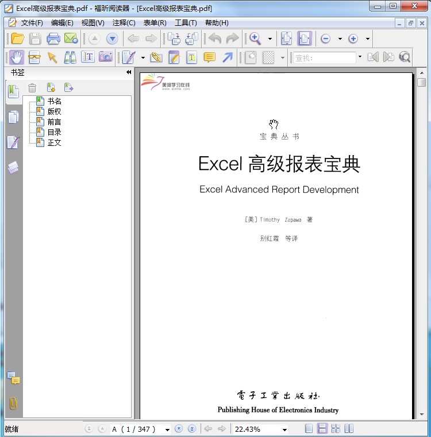Expand the zoom in dropdown arrow

368,38
